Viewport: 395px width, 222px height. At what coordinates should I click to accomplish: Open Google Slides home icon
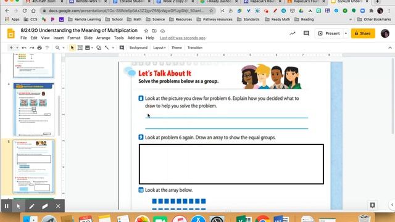coord(11,33)
